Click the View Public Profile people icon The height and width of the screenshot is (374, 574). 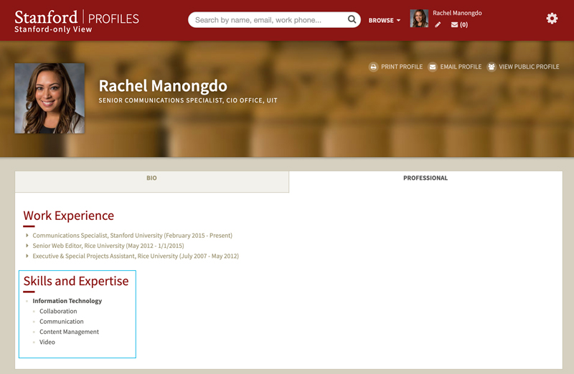491,67
